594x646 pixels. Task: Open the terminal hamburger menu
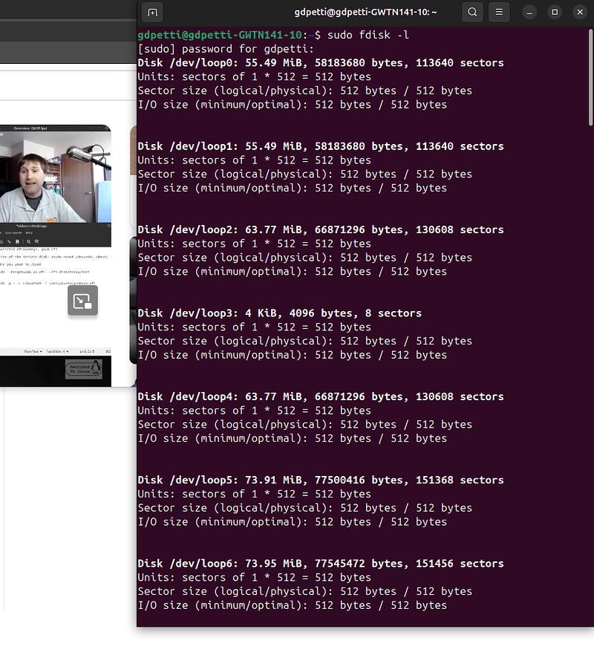pos(498,12)
